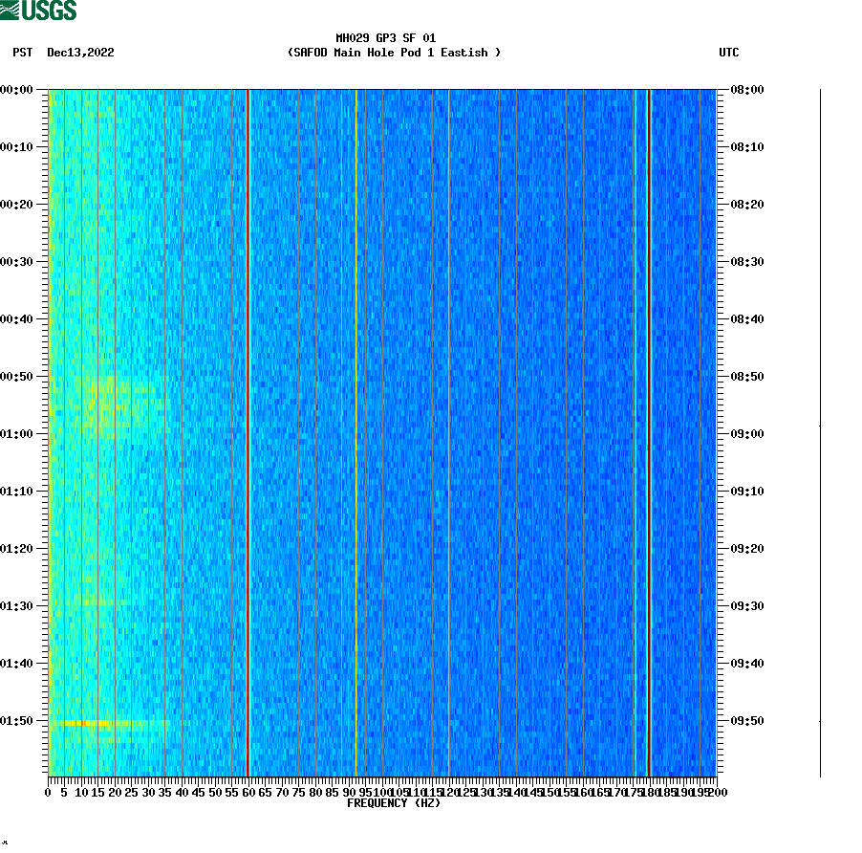Click the FREQUENCY (HZ) axis label
The image size is (862, 853).
(x=392, y=804)
